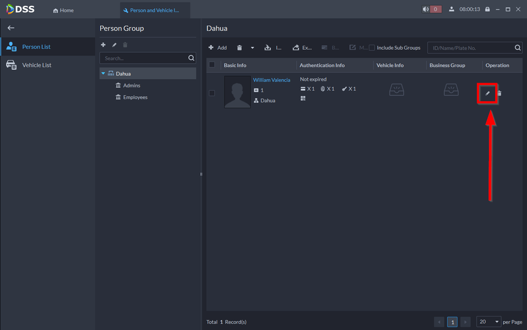This screenshot has width=527, height=330.
Task: Click the lock screen padlock icon
Action: (487, 9)
